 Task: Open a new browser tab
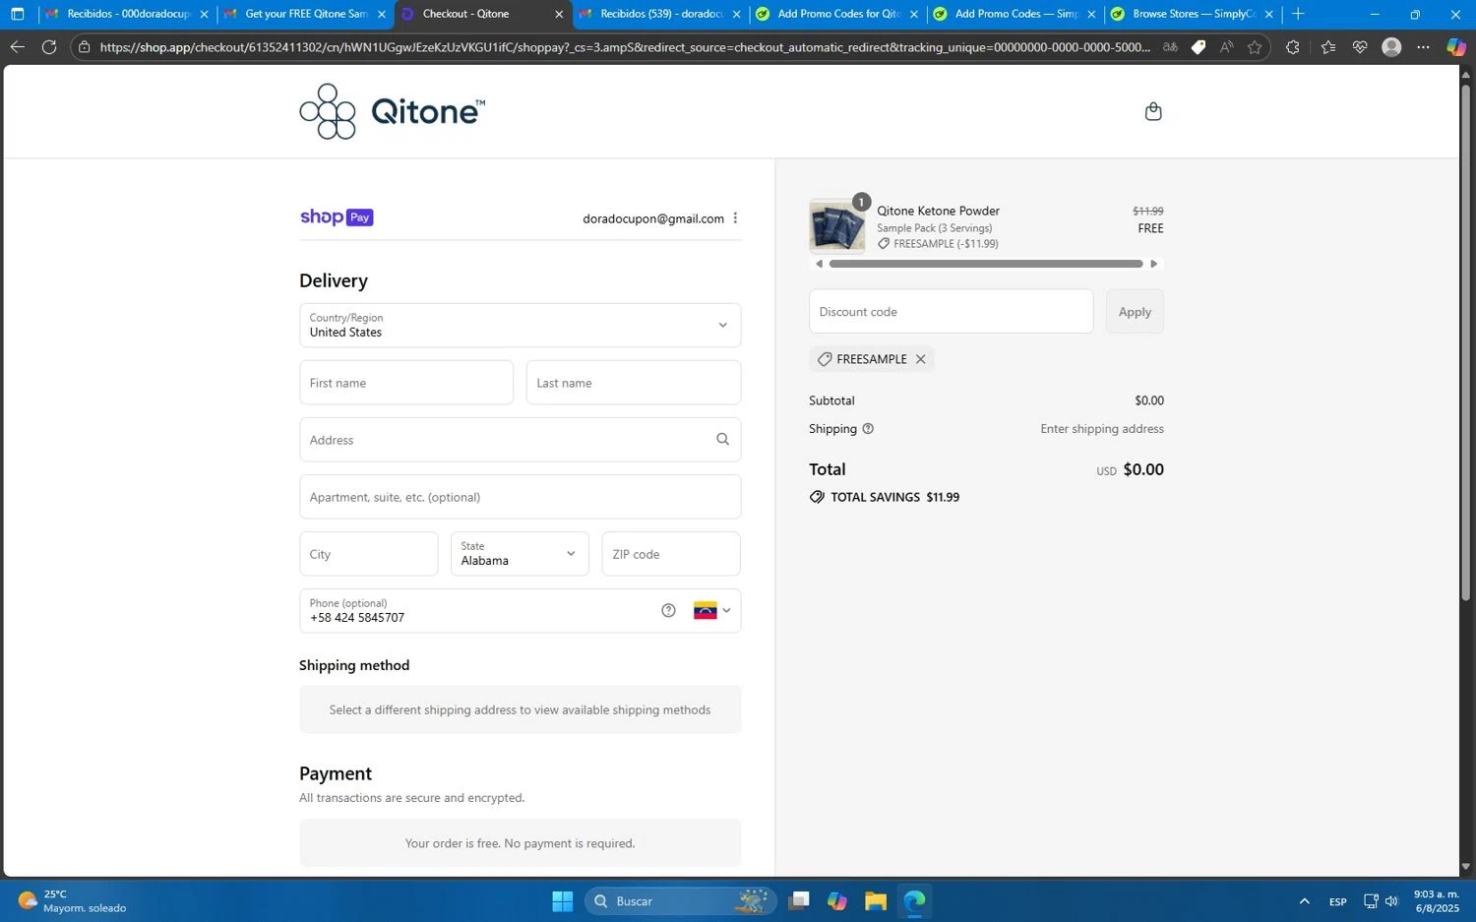(1298, 14)
